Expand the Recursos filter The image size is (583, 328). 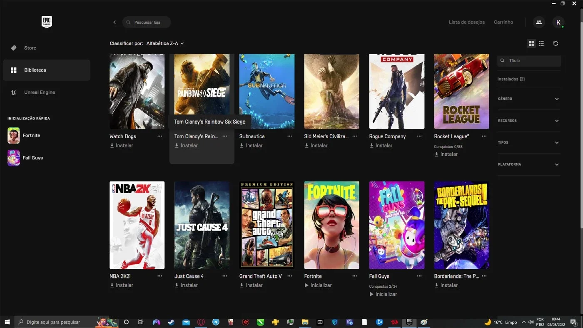point(529,121)
